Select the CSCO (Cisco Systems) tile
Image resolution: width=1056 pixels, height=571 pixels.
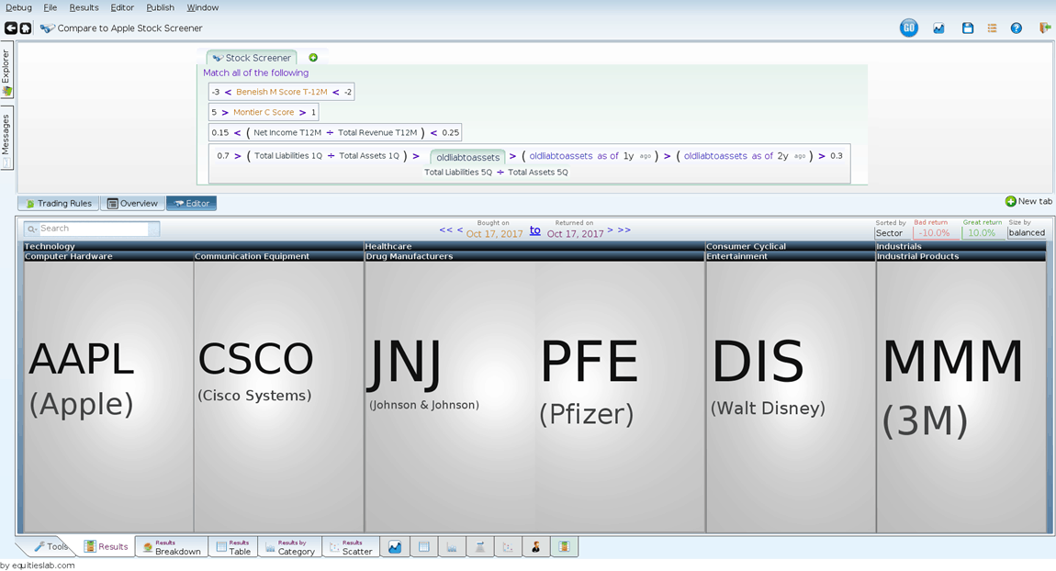click(279, 397)
